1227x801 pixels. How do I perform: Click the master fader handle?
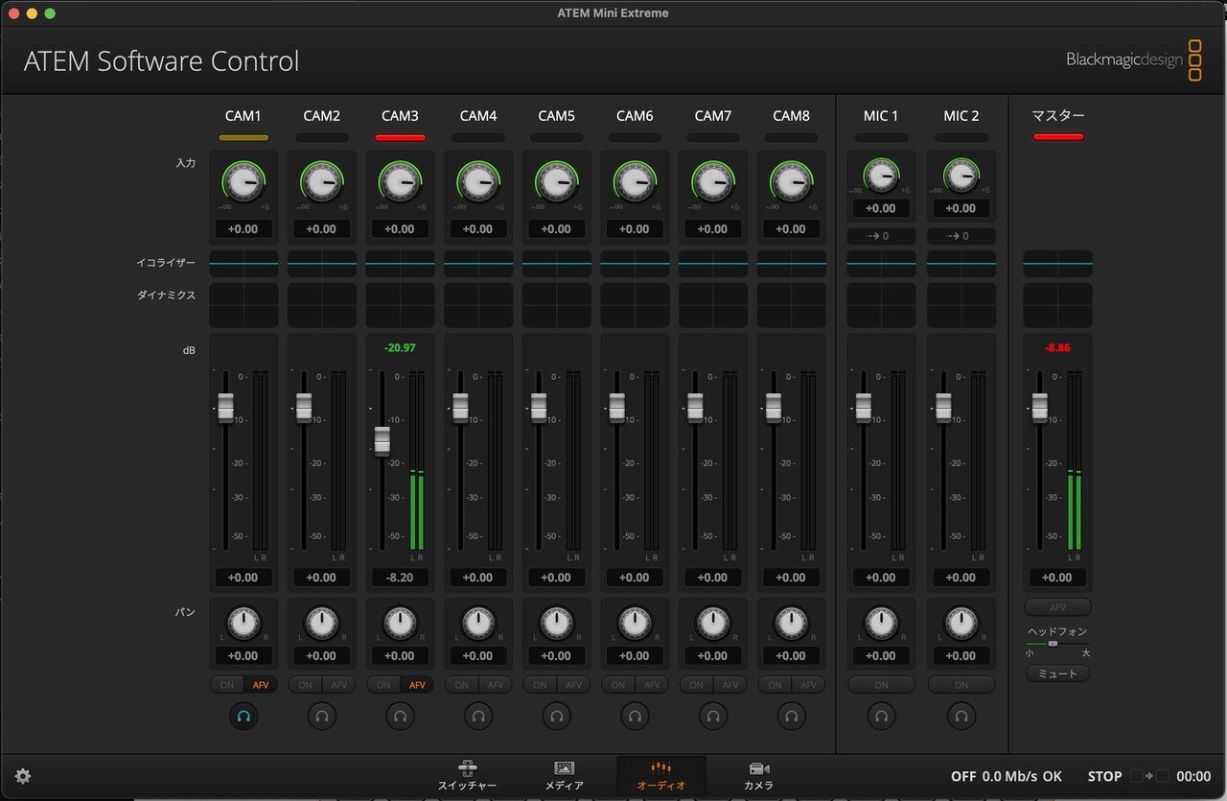point(1039,408)
